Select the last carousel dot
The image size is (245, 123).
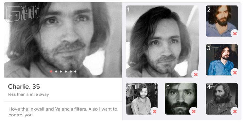75,71
